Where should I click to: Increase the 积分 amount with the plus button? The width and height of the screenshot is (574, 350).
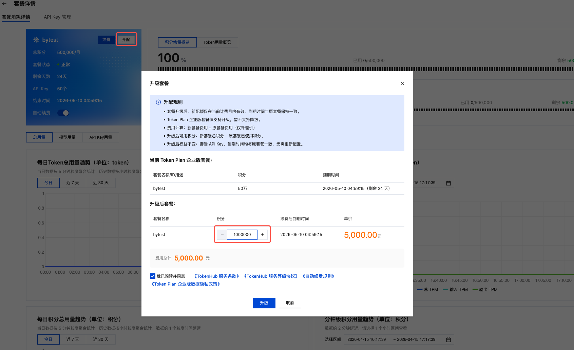[263, 235]
